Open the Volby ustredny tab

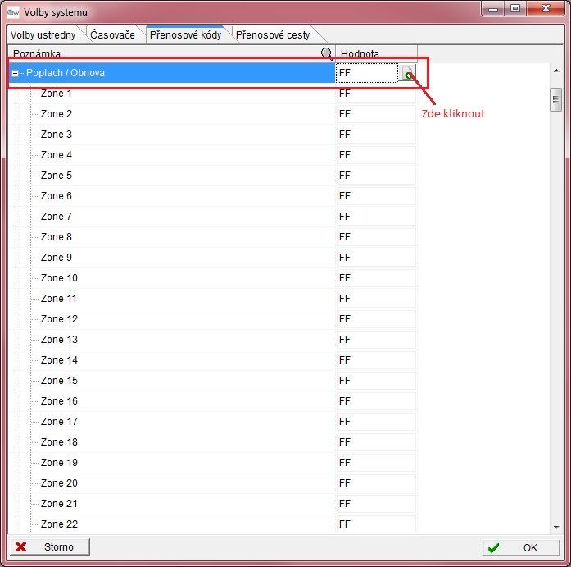point(43,35)
